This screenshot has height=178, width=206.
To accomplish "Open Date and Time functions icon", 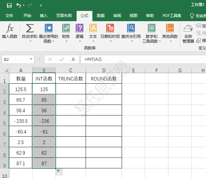I will tap(110, 29).
